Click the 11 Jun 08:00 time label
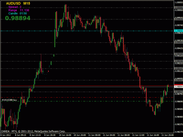Screen dimensions: 183x137 [124, 135]
